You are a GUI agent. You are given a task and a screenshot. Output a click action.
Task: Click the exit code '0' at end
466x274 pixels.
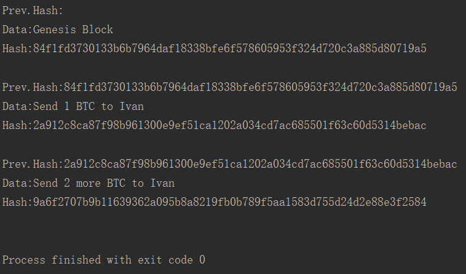point(202,260)
